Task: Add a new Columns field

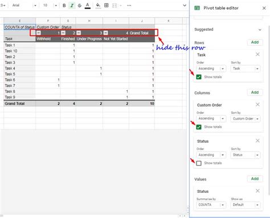Action: point(255,92)
